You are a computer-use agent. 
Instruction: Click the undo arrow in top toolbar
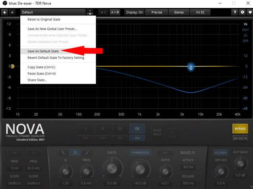tap(5, 12)
